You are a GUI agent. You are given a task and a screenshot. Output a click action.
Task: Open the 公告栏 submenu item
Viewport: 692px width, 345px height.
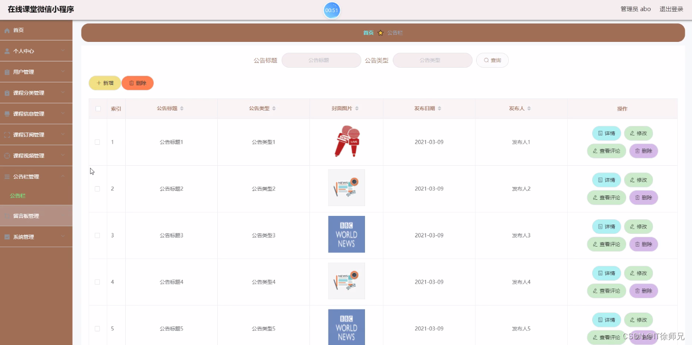36,196
